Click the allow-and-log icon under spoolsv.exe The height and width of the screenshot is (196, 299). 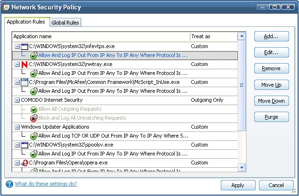click(34, 154)
